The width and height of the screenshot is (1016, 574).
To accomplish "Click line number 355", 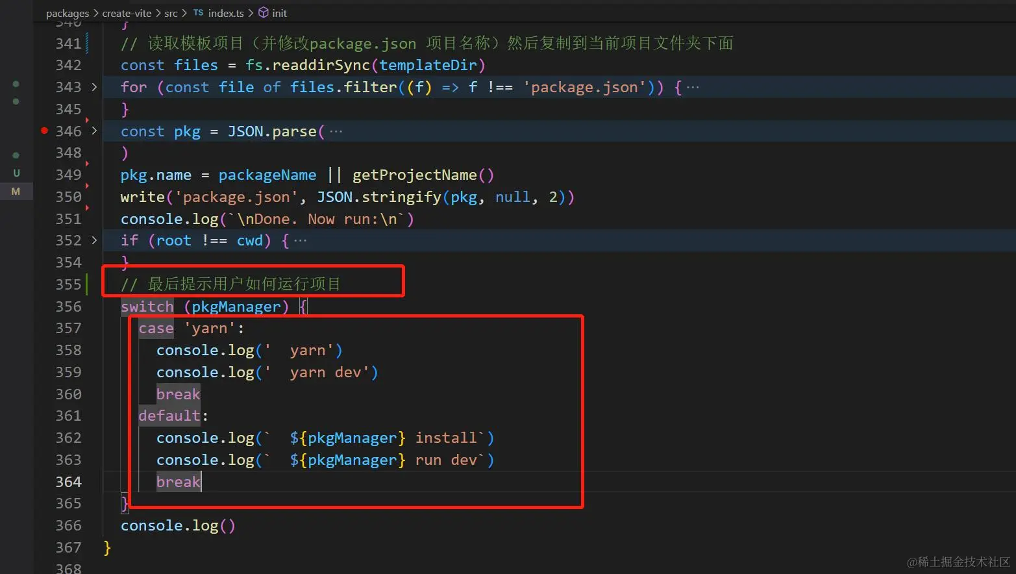I will 68,284.
